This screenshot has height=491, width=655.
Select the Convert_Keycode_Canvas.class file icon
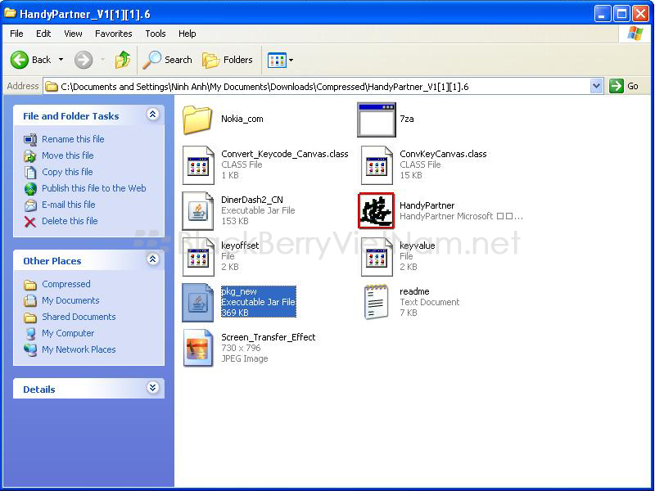pyautogui.click(x=198, y=165)
